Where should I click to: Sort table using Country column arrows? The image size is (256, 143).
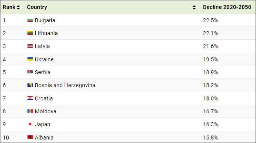coord(194,7)
